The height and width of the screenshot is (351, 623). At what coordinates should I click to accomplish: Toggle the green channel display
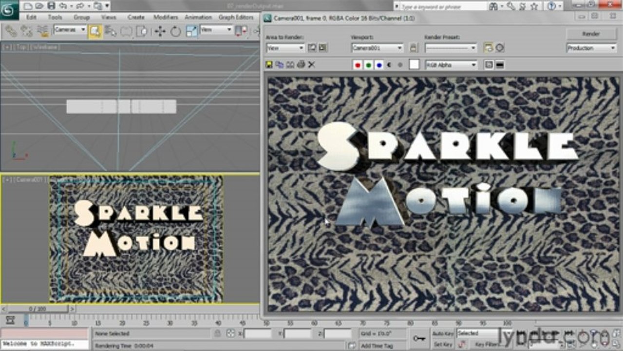369,65
